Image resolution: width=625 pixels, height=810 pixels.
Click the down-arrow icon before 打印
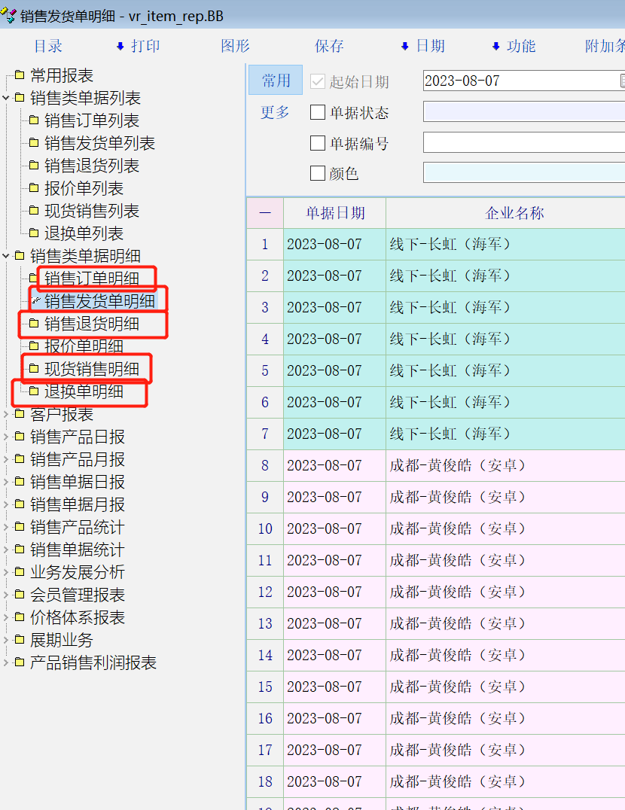pyautogui.click(x=120, y=47)
